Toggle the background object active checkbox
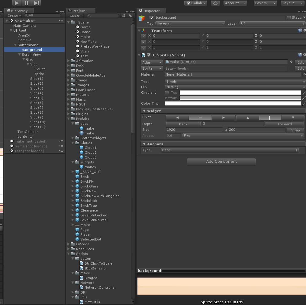The width and height of the screenshot is (306, 305). (151, 17)
